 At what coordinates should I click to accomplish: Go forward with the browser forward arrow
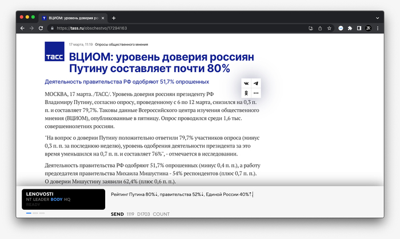pos(31,29)
